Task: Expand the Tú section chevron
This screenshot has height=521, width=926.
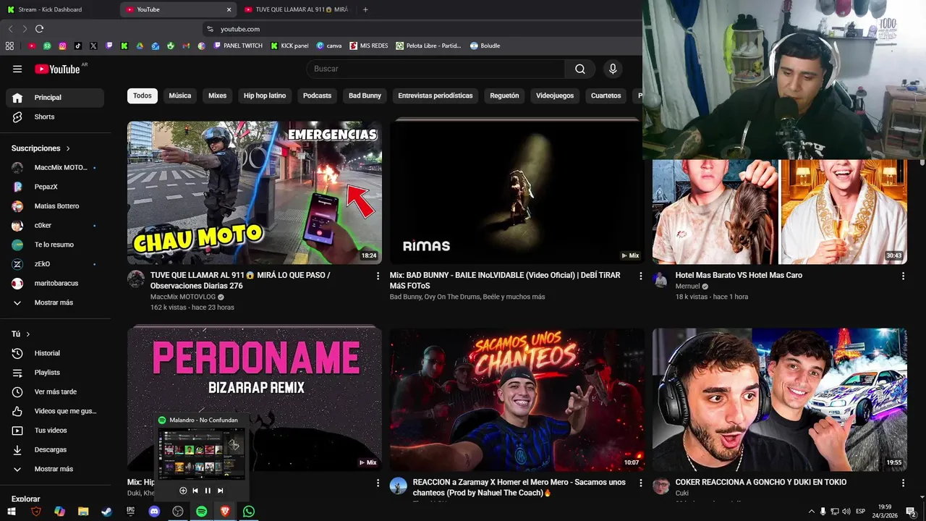Action: pos(28,334)
